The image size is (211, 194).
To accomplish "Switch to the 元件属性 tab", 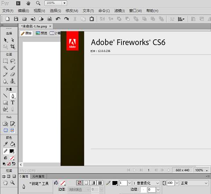I will (38, 176).
